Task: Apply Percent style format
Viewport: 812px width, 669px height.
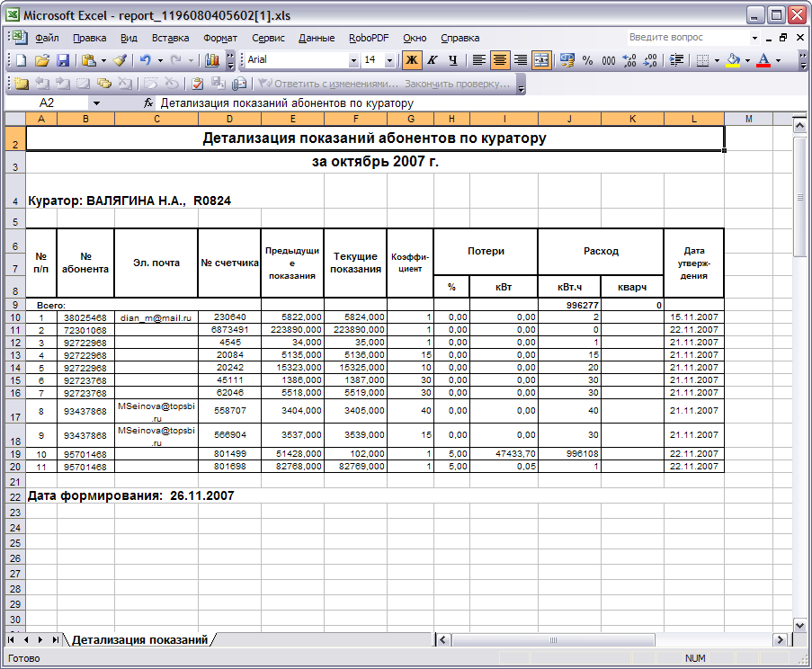Action: tap(587, 60)
